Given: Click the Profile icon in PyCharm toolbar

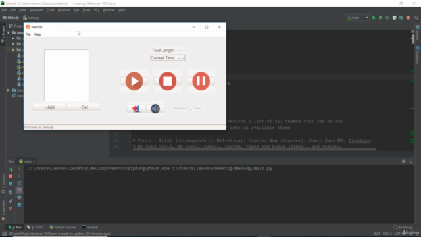Looking at the screenshot, I should (395, 18).
